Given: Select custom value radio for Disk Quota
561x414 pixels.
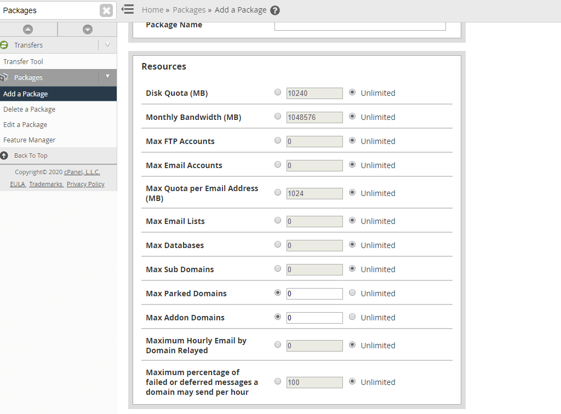Looking at the screenshot, I should (x=278, y=92).
